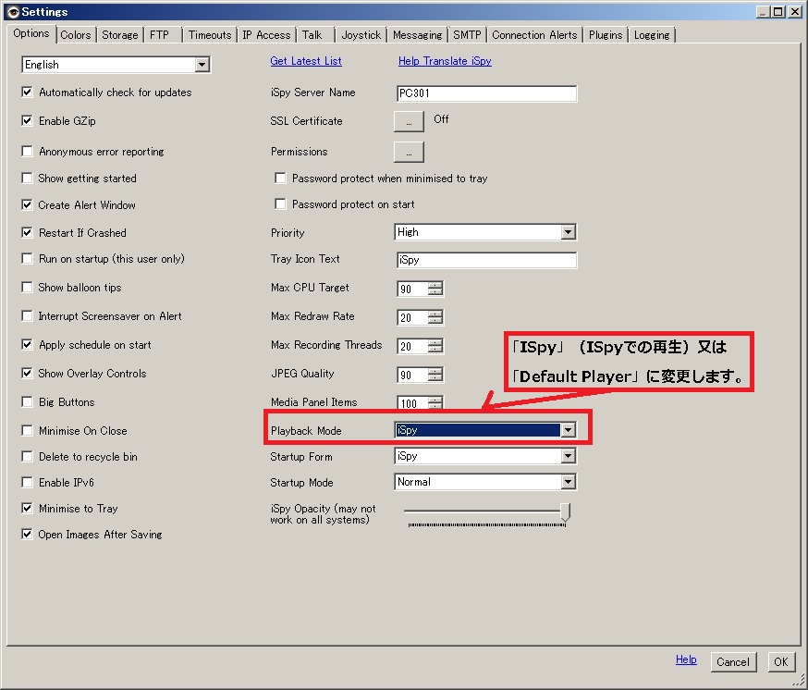Click the Tray Icon Text field
Image resolution: width=808 pixels, height=690 pixels.
(486, 260)
